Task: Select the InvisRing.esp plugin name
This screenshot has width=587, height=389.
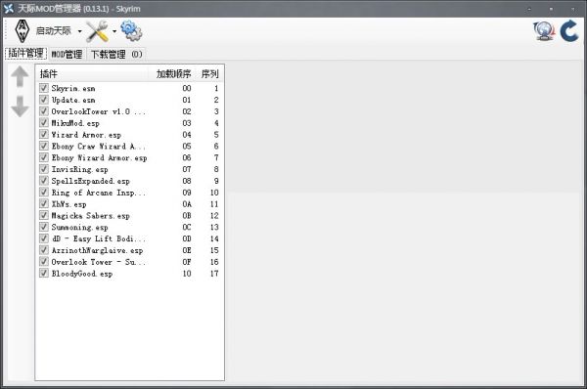Action: pos(80,169)
